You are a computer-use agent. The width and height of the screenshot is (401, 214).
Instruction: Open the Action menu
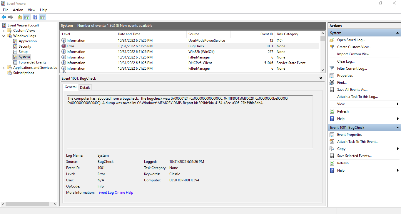[x=18, y=10]
